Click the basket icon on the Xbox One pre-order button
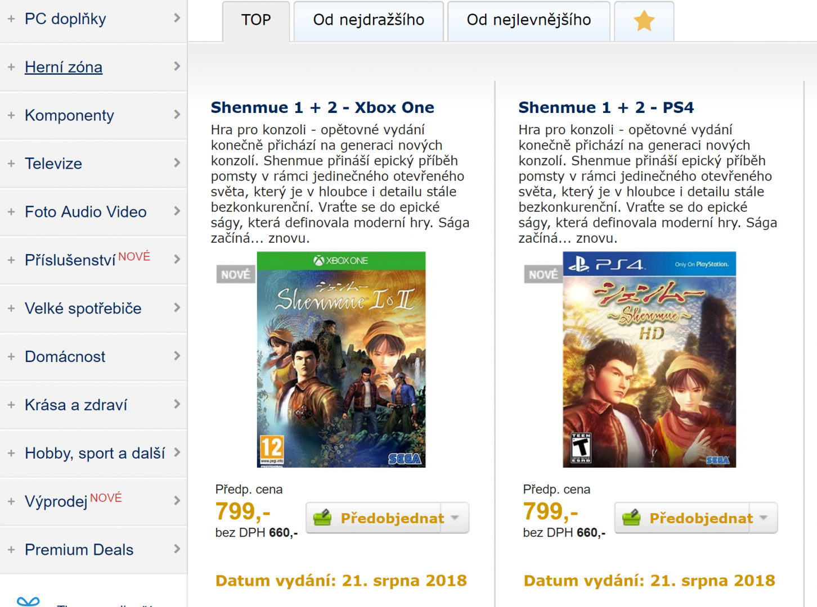This screenshot has width=817, height=607. (322, 518)
